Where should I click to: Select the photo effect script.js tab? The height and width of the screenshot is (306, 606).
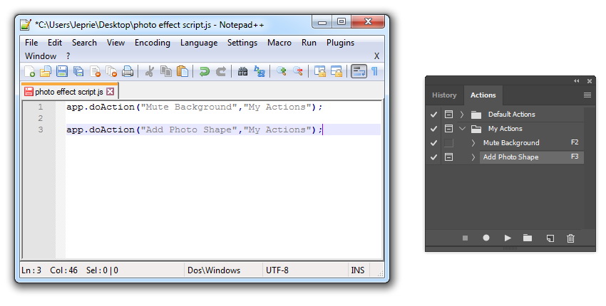(69, 92)
